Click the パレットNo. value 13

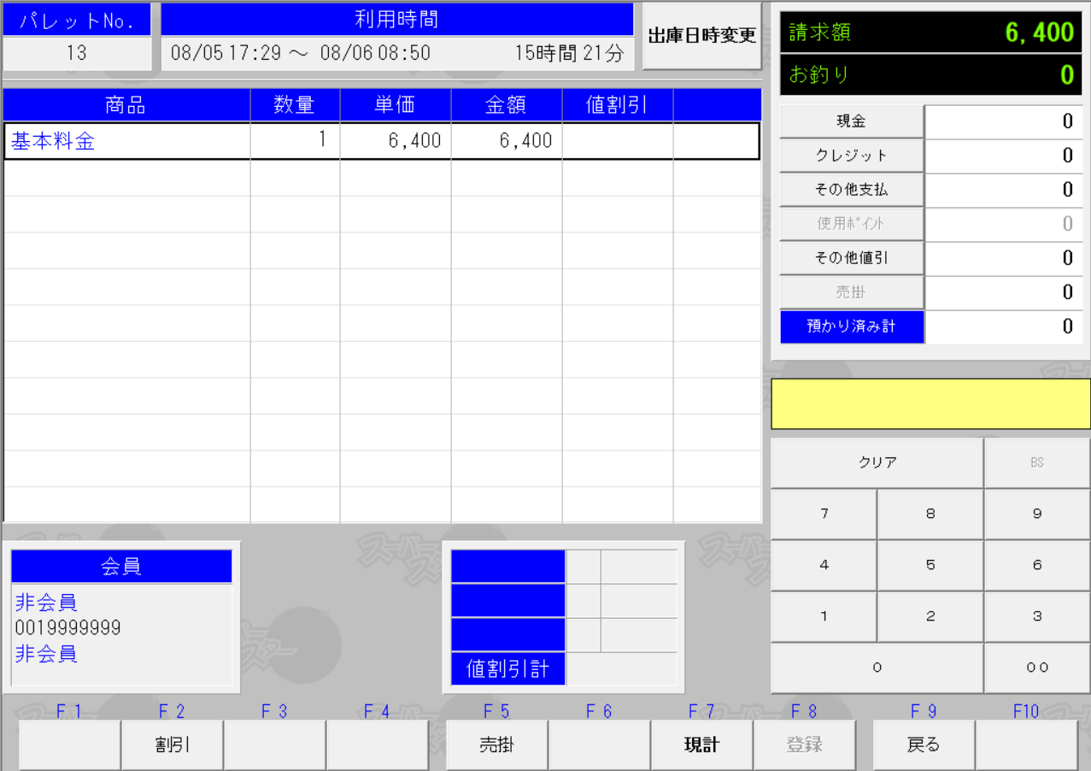[77, 53]
